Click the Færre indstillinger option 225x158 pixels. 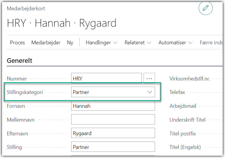click(211, 43)
